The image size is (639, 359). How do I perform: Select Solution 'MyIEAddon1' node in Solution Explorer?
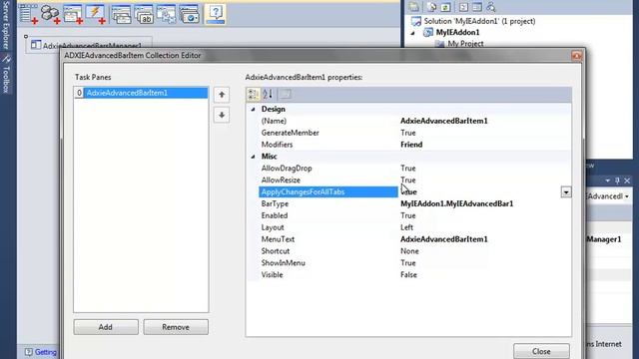click(x=479, y=21)
